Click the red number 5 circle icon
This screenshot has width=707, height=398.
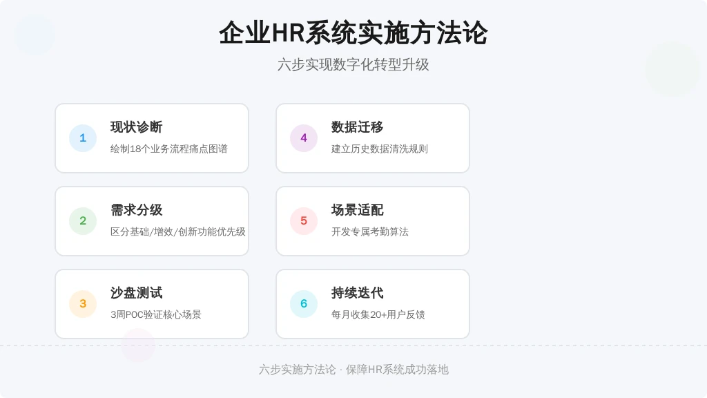pyautogui.click(x=304, y=221)
